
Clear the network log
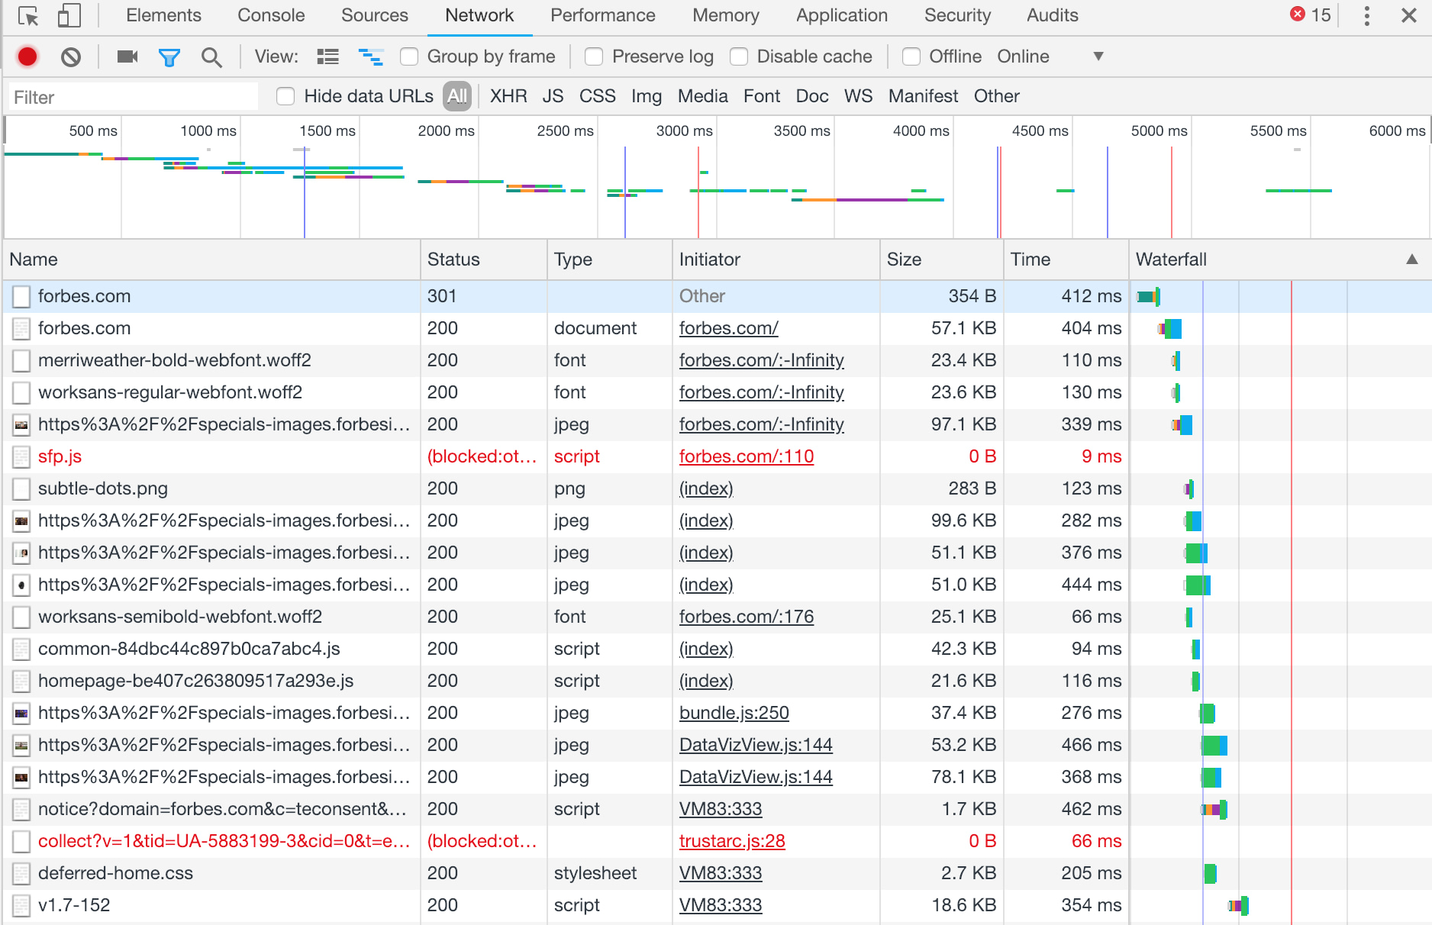71,56
